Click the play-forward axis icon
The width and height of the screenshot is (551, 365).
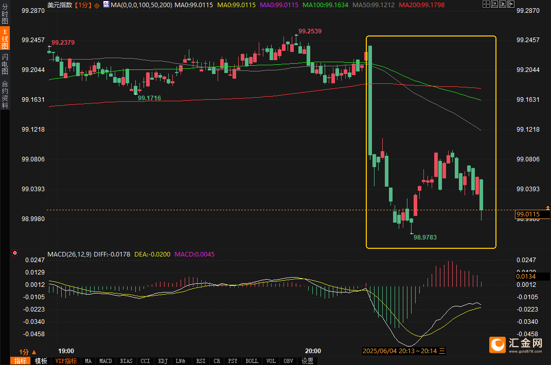(x=503, y=4)
